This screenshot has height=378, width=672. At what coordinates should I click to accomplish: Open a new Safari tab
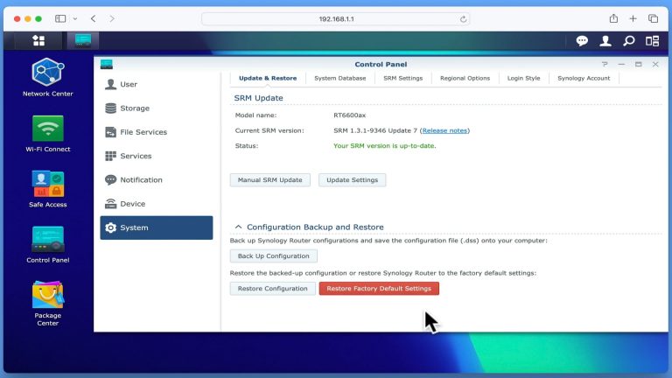(x=633, y=18)
